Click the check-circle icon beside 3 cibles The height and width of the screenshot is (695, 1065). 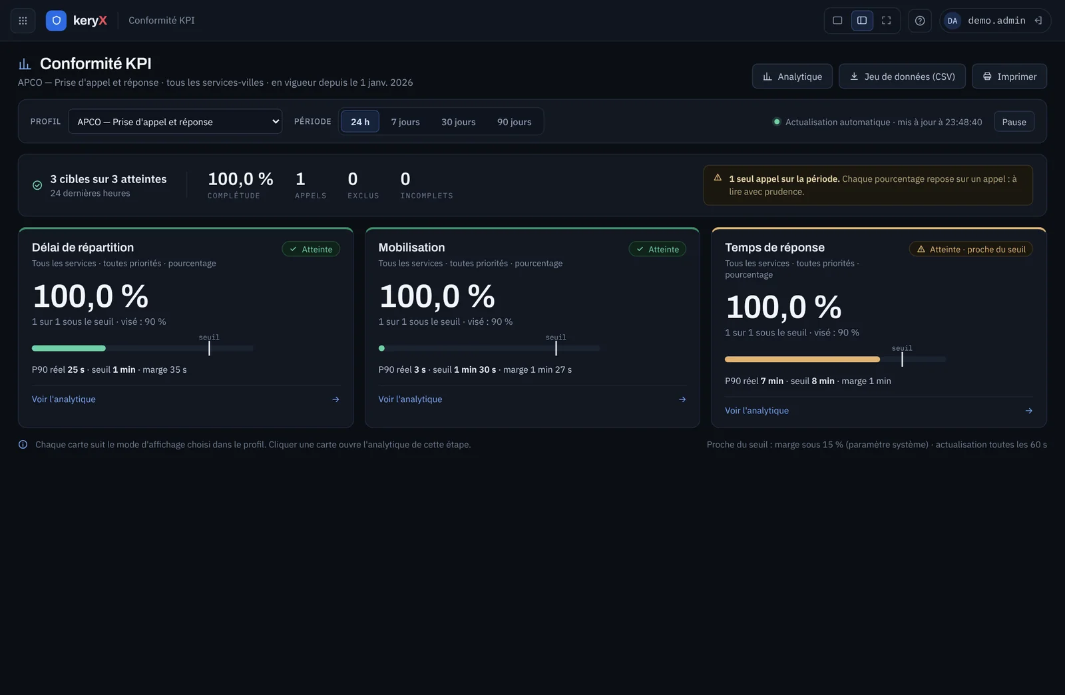(37, 185)
